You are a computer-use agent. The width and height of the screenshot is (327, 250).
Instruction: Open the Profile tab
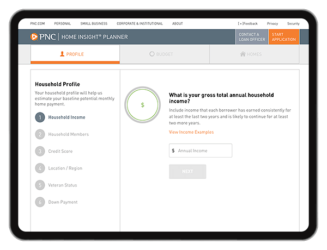(75, 54)
